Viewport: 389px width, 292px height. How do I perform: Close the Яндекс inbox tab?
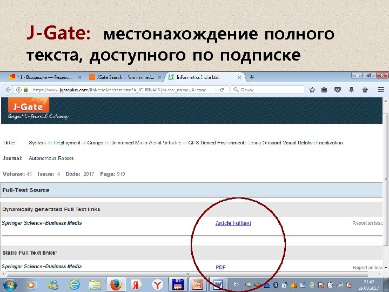pyautogui.click(x=79, y=77)
